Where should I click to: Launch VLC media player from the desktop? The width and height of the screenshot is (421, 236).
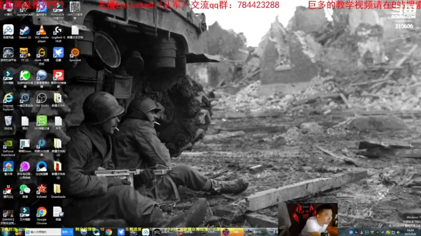coord(42,34)
